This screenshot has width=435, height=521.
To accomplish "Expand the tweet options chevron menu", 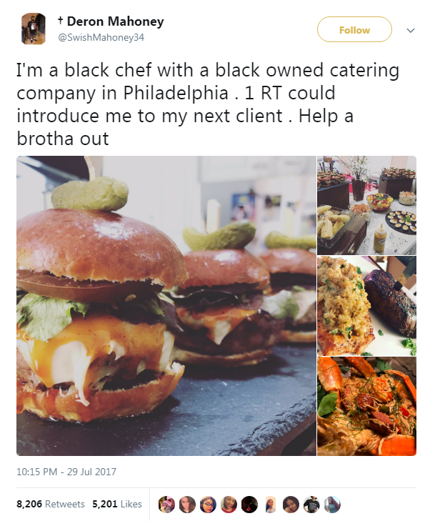I will (411, 31).
